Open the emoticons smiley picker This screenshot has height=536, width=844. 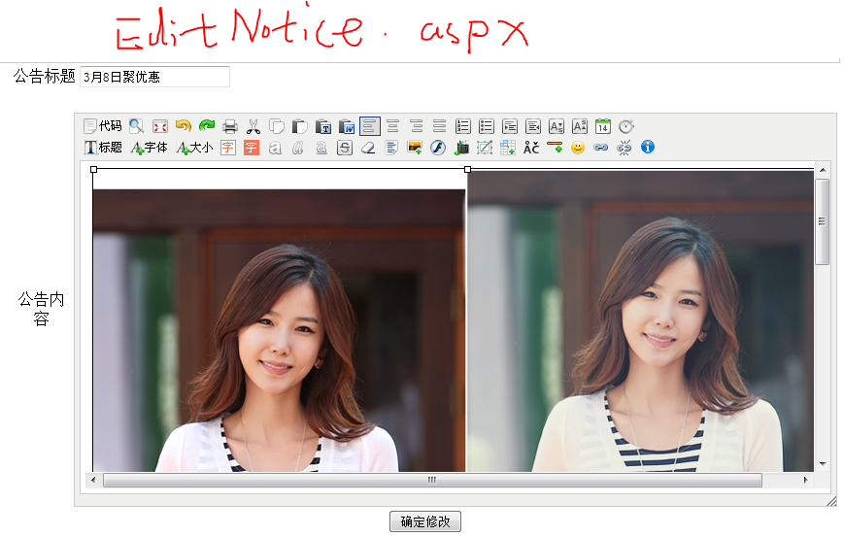click(x=578, y=148)
